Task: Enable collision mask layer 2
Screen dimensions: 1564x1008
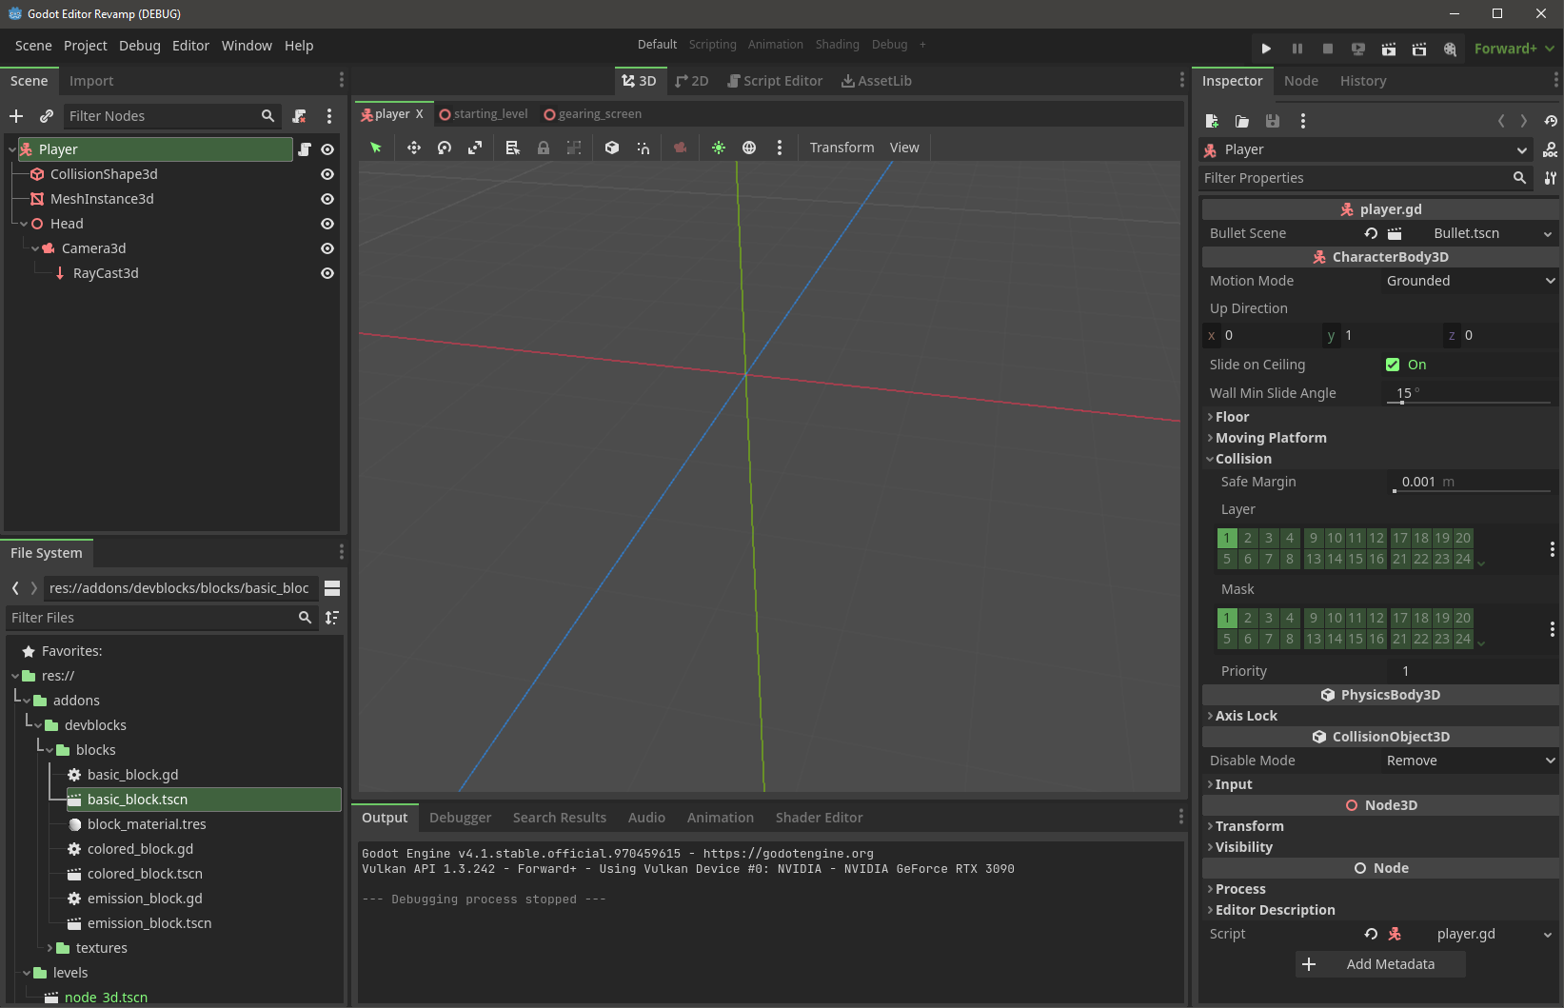Action: click(1247, 617)
